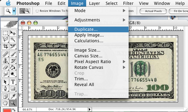Select the Eraser tool
The image size is (188, 112).
point(5,68)
